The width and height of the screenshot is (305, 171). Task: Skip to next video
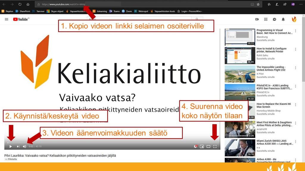(x=18, y=147)
